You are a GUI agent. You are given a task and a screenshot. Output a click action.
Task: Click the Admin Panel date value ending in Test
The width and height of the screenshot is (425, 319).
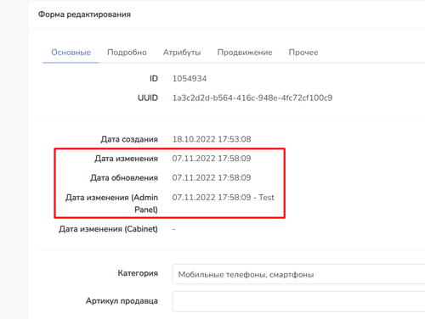tap(224, 198)
